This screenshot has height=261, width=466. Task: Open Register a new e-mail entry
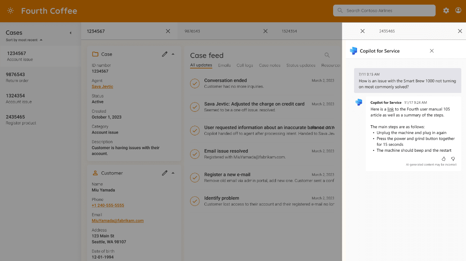click(262, 177)
